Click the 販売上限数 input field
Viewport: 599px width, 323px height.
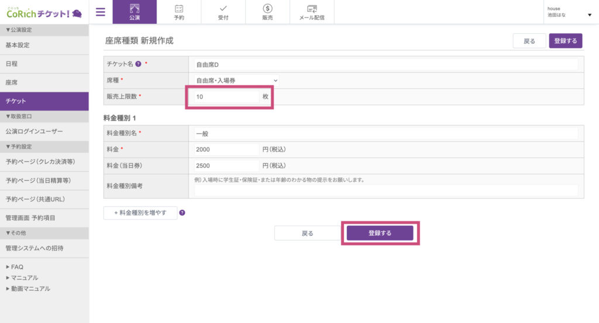[x=226, y=97]
